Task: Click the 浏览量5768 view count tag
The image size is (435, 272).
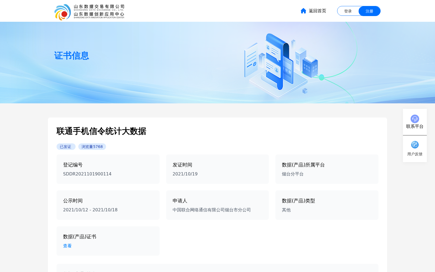Action: (x=92, y=147)
